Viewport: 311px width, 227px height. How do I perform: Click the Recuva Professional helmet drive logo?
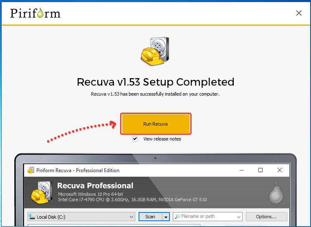click(42, 193)
